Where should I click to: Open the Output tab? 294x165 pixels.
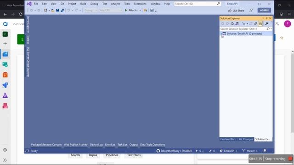(x=134, y=145)
